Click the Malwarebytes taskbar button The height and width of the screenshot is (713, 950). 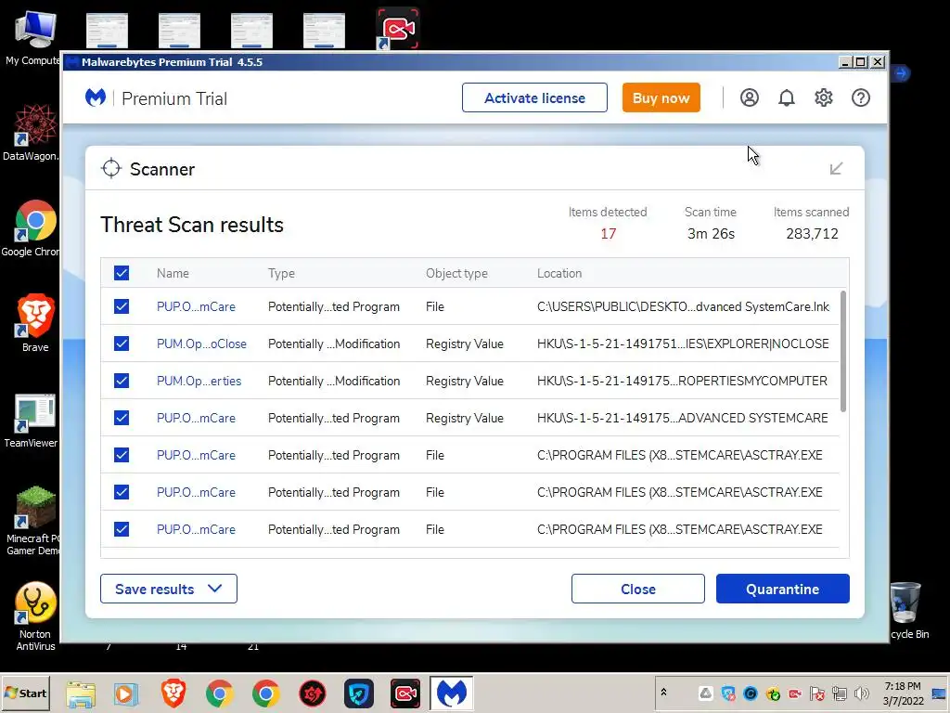pos(452,693)
